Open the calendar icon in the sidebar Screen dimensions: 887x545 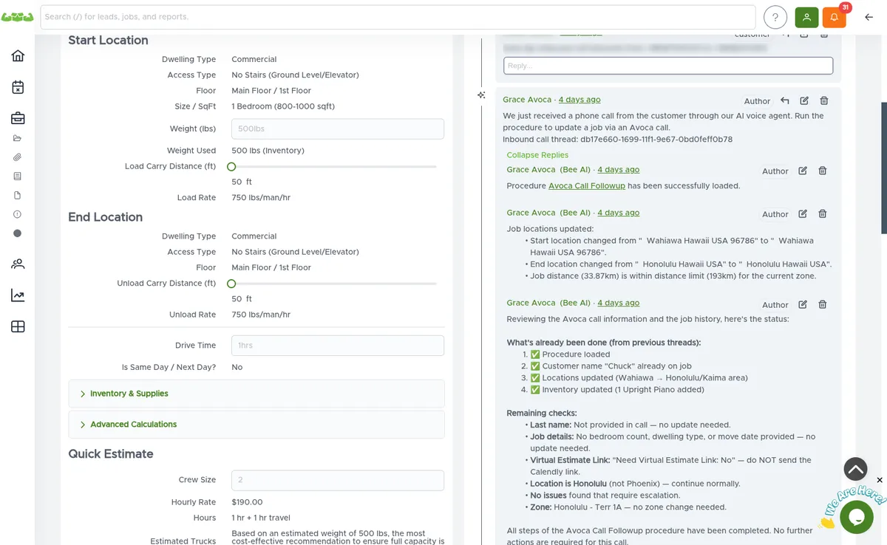(17, 86)
